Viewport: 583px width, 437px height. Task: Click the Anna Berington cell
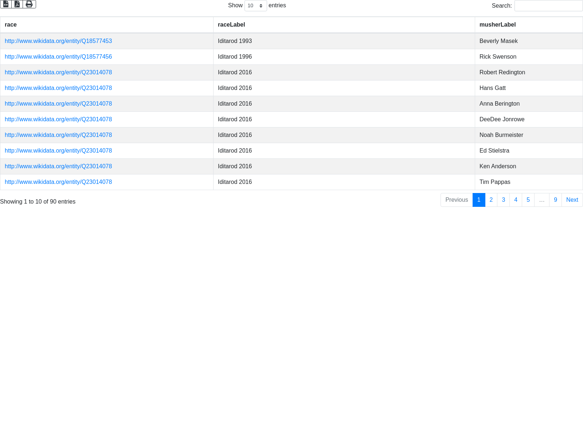pyautogui.click(x=529, y=104)
